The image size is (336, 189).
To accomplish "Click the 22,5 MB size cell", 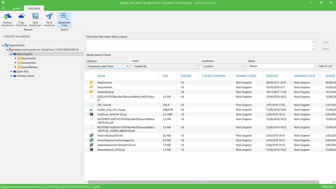I will [x=167, y=114].
